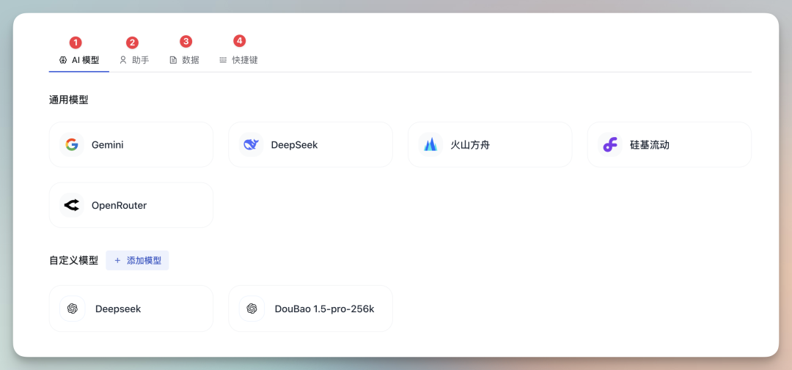This screenshot has width=792, height=370.
Task: Switch to the AI 模型 tab
Action: click(x=78, y=60)
